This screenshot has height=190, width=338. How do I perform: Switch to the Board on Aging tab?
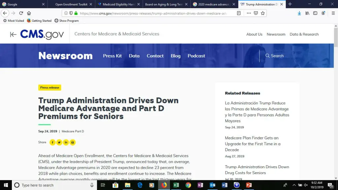[166, 4]
